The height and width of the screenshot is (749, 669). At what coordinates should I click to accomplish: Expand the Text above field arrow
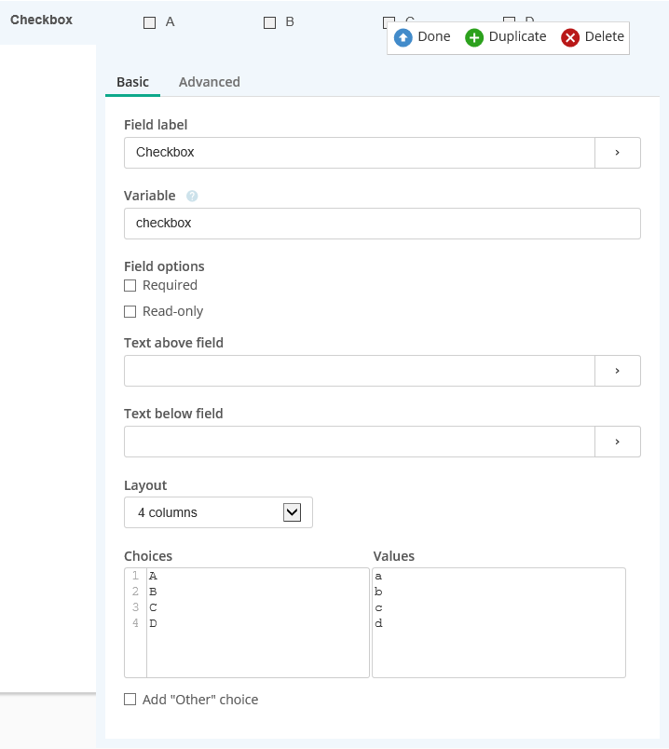617,371
